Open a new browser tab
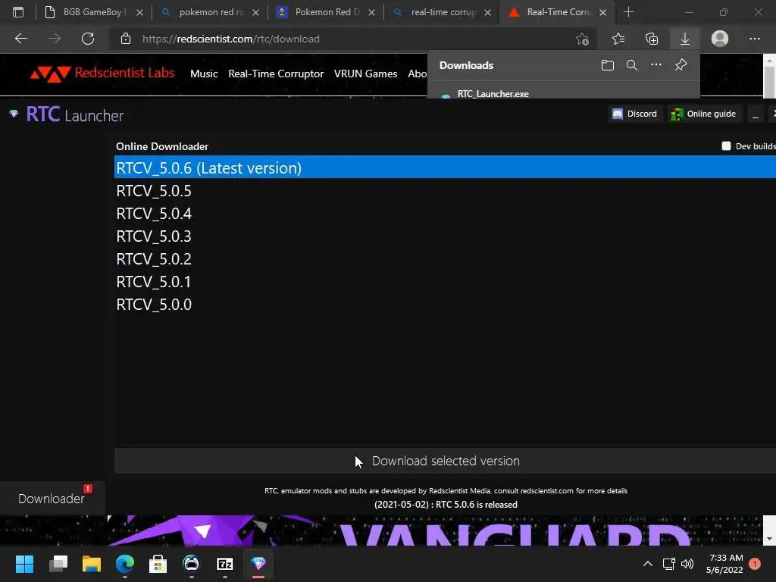This screenshot has height=582, width=776. tap(628, 12)
